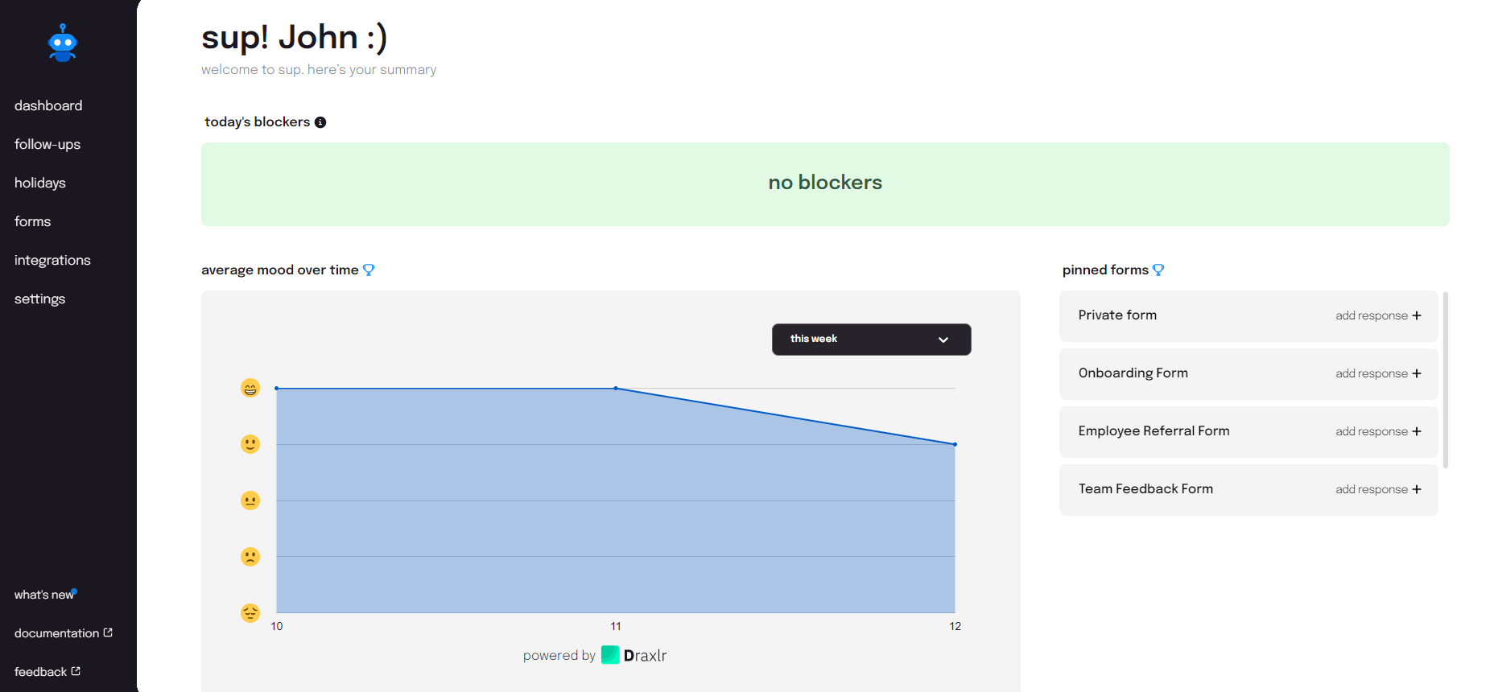Navigate to forms in sidebar

(x=32, y=221)
